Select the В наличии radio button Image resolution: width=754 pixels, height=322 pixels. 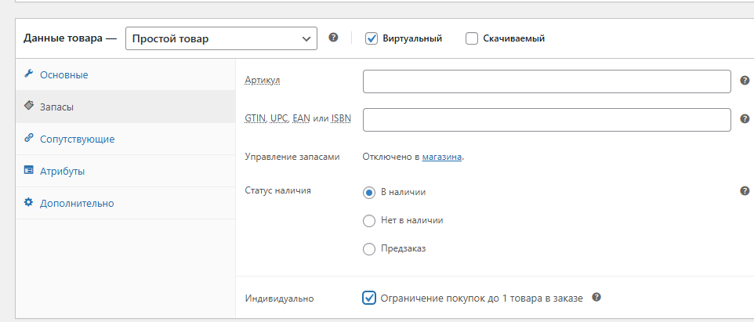point(369,192)
